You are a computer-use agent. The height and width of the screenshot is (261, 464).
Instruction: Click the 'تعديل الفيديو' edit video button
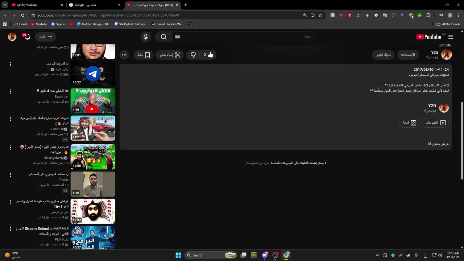point(383,55)
